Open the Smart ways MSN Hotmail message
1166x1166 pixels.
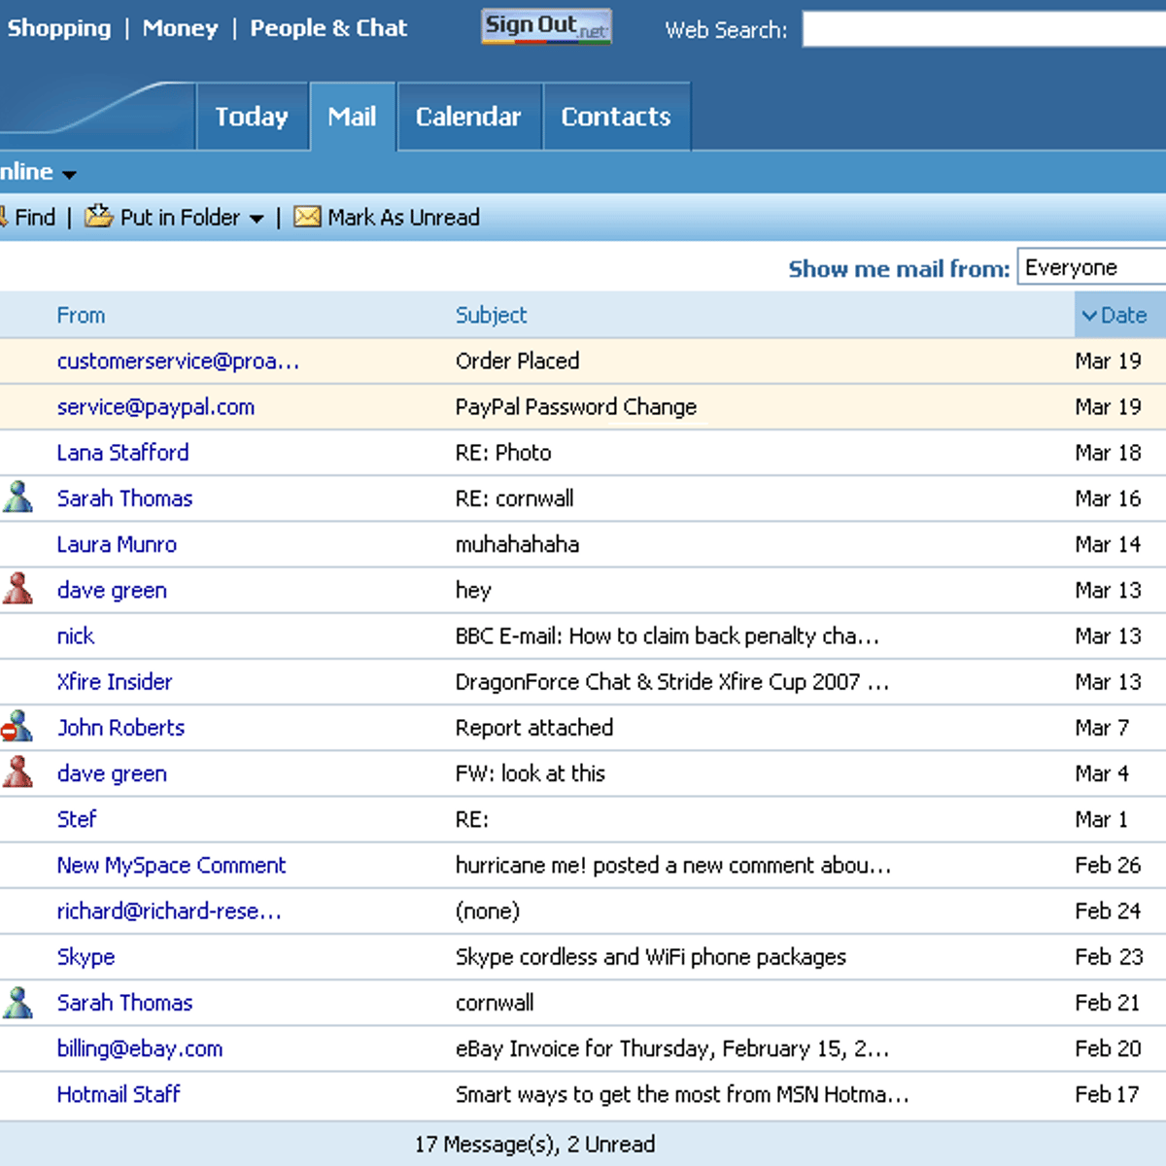coord(682,1094)
